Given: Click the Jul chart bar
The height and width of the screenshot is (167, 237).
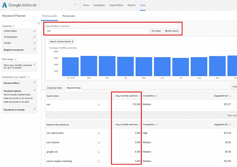Looking at the screenshot, I should click(x=181, y=67).
